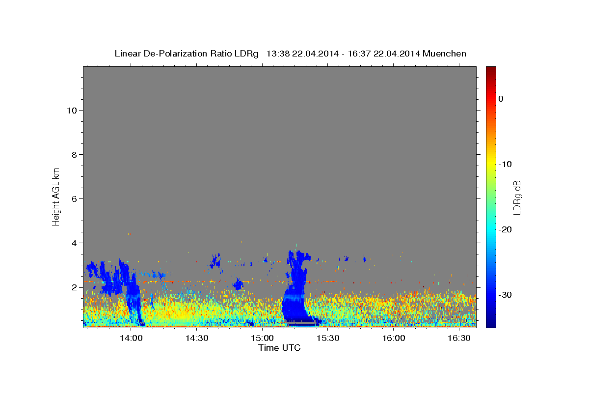Click the height axis label 4
This screenshot has height=393, width=589.
coord(75,243)
